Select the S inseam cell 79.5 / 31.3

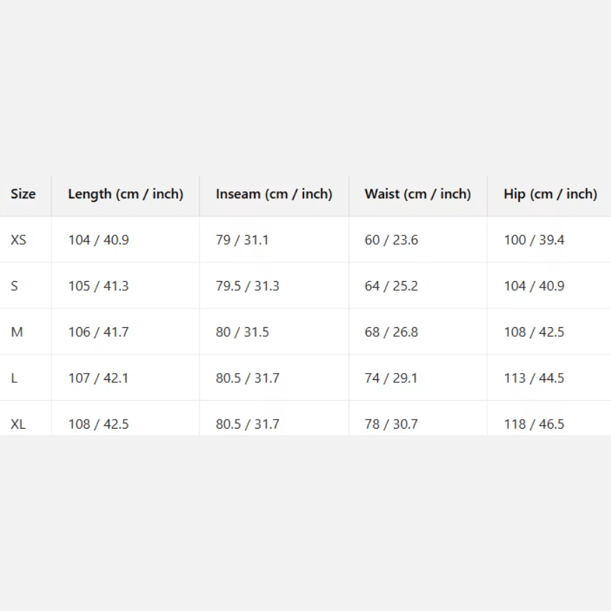coord(247,286)
